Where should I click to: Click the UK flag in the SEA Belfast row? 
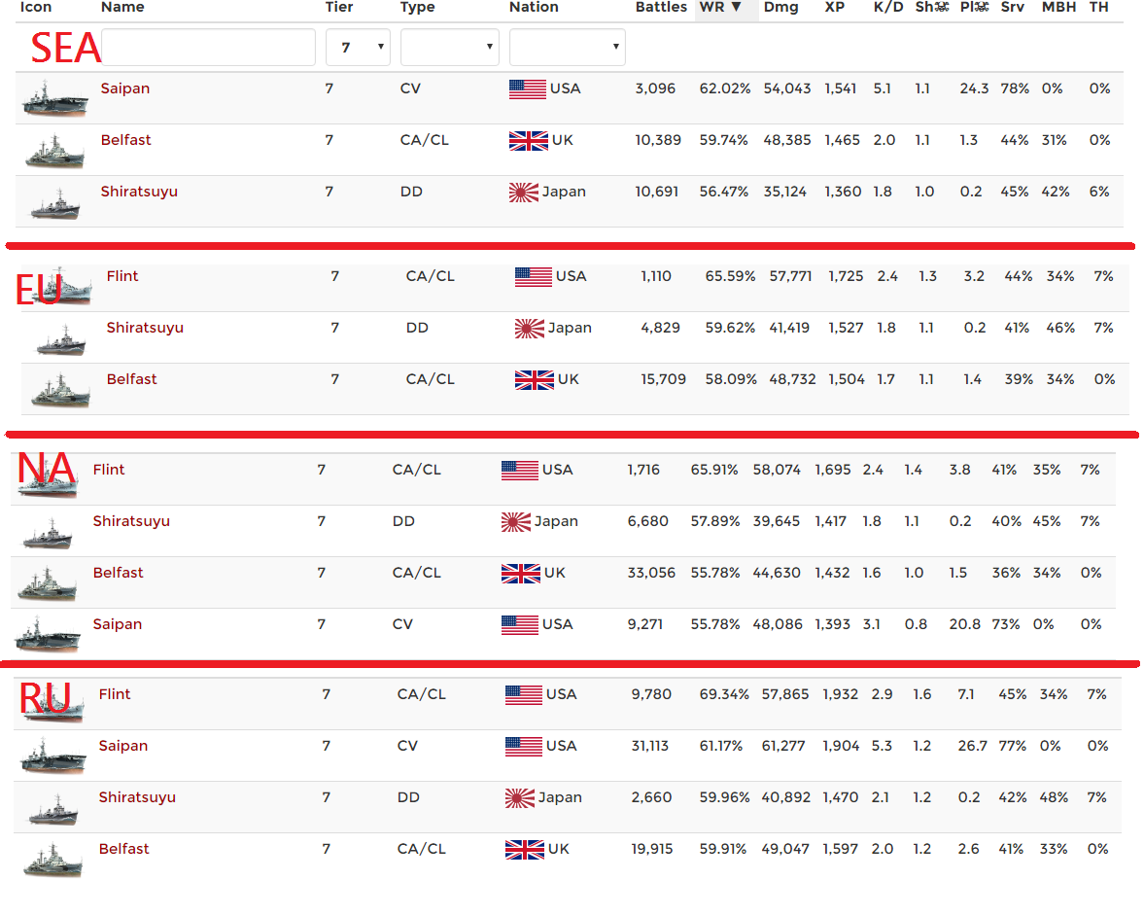pyautogui.click(x=528, y=141)
